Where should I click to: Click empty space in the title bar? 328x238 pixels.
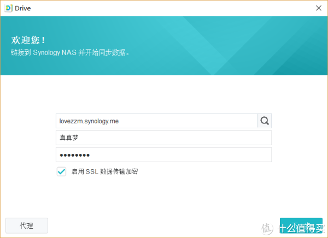[164, 8]
